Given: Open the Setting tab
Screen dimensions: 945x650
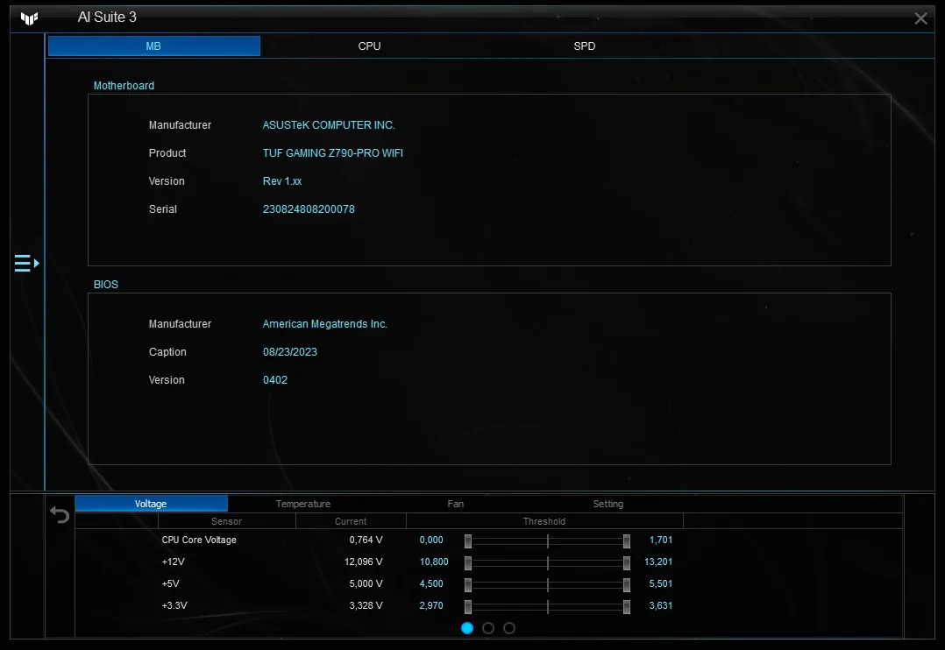Looking at the screenshot, I should [608, 504].
